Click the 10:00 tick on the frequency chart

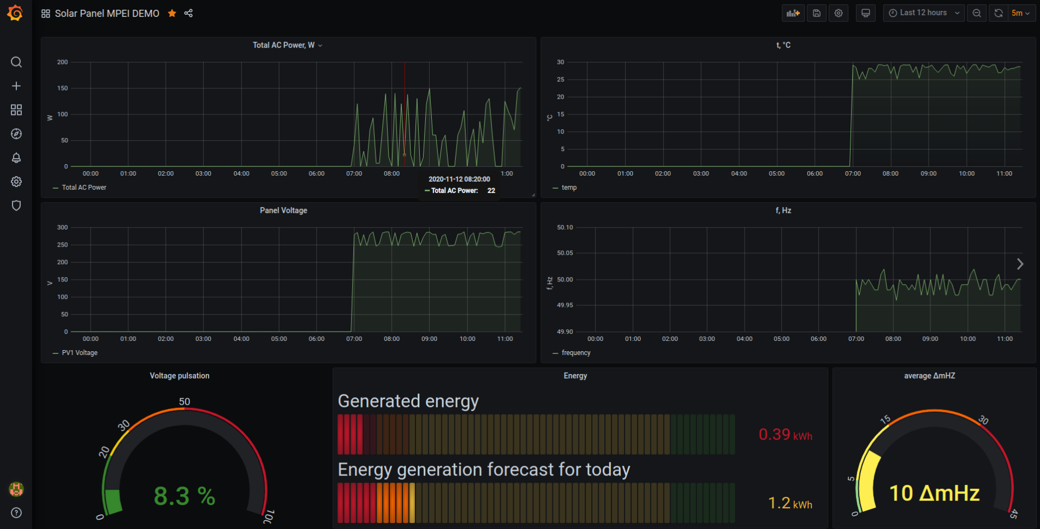[x=967, y=339]
